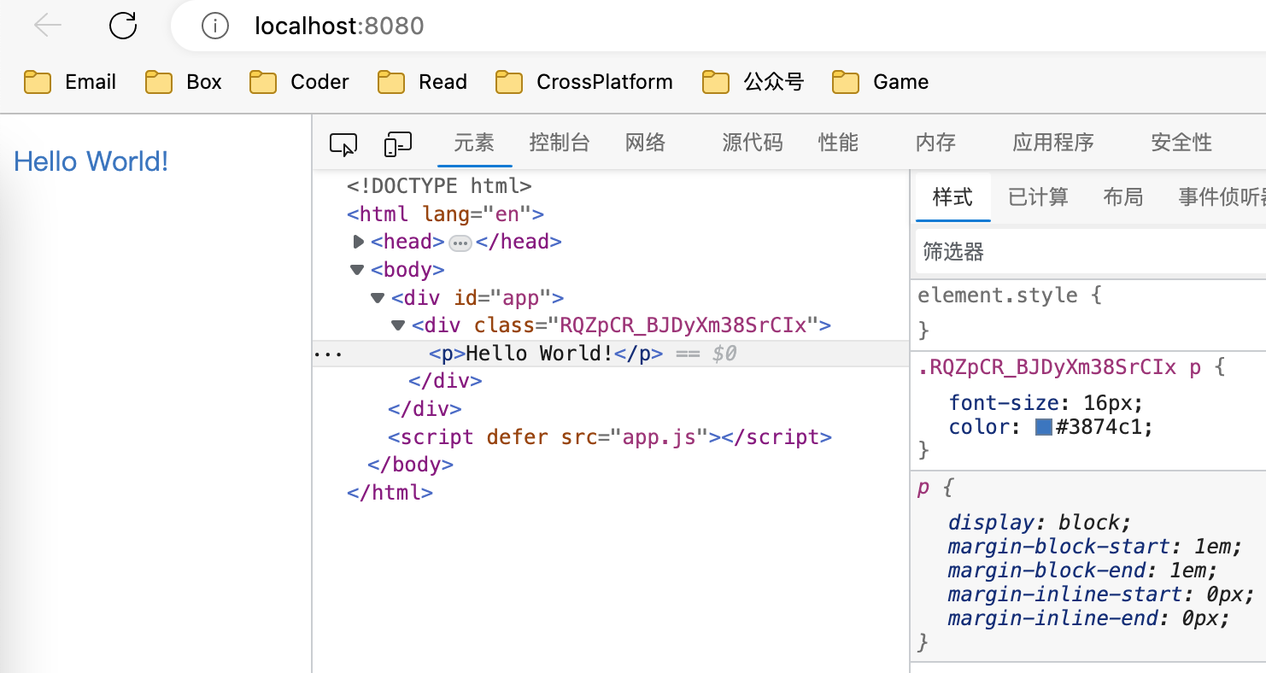Select the script defer src app.js node
1266x673 pixels.
tap(610, 437)
